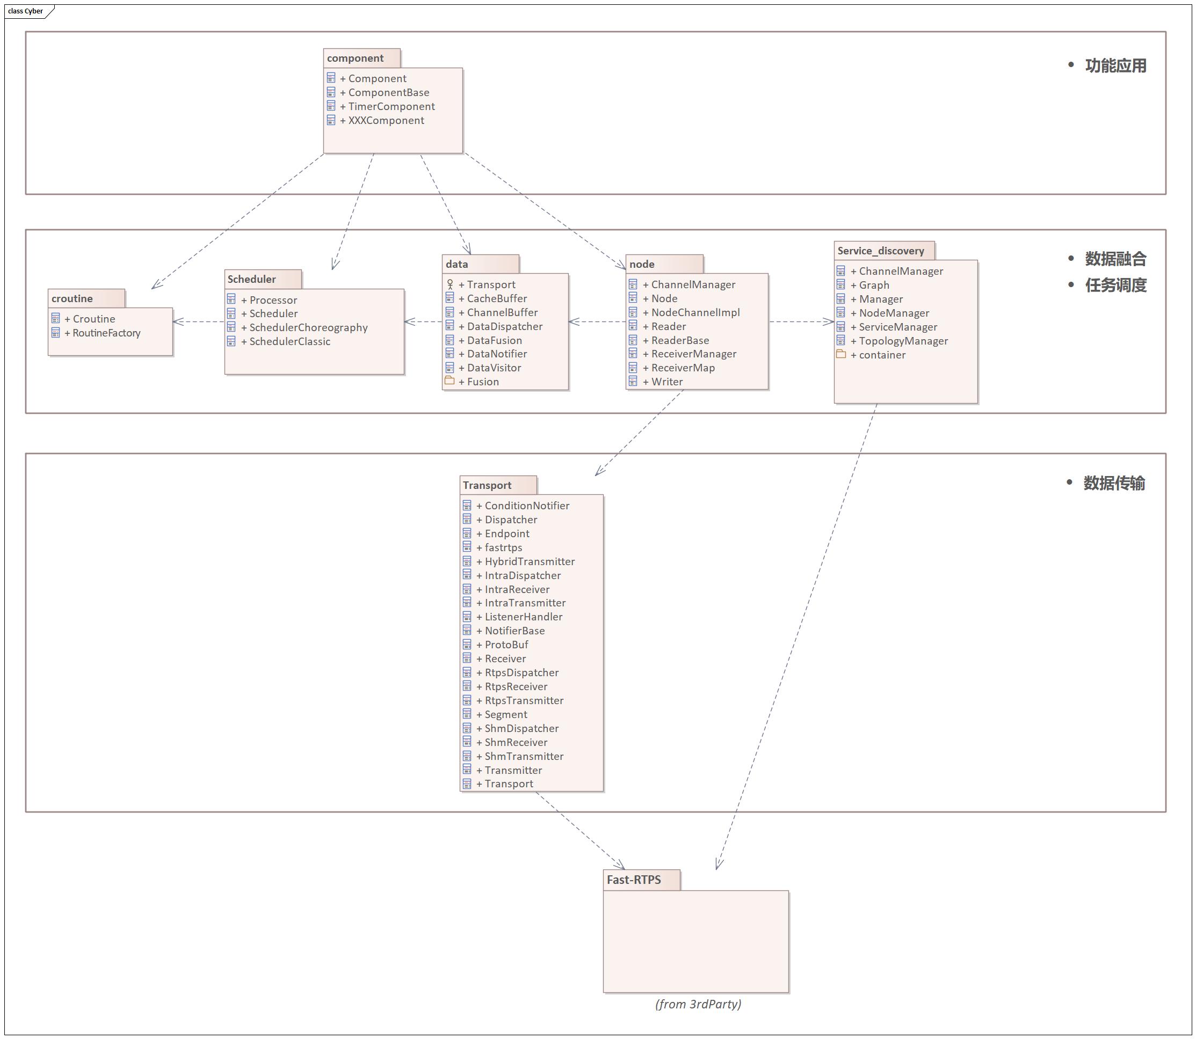Select the component package title tab
The image size is (1196, 1039).
point(362,58)
